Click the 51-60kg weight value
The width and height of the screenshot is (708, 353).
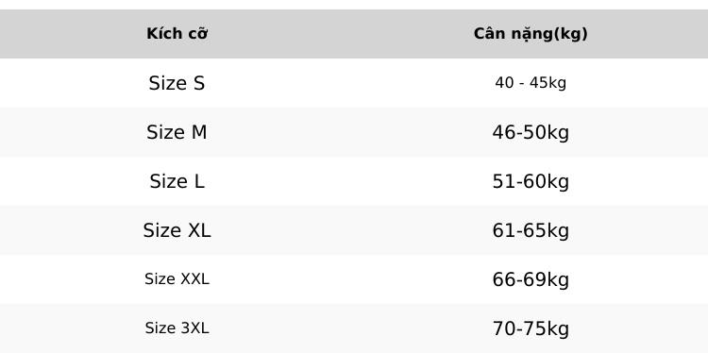(x=531, y=182)
